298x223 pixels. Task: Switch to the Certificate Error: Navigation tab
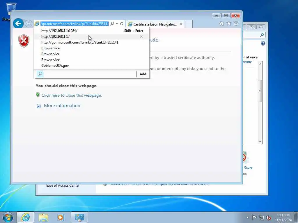coord(155,24)
